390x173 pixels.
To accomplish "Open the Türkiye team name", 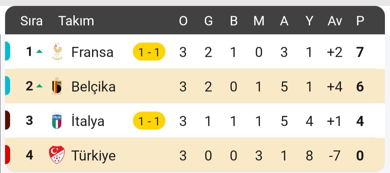I will click(94, 156).
